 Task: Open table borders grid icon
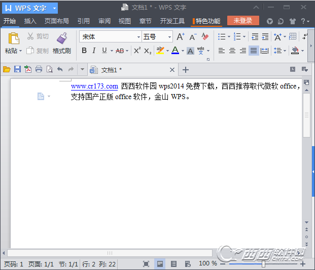pos(293,36)
